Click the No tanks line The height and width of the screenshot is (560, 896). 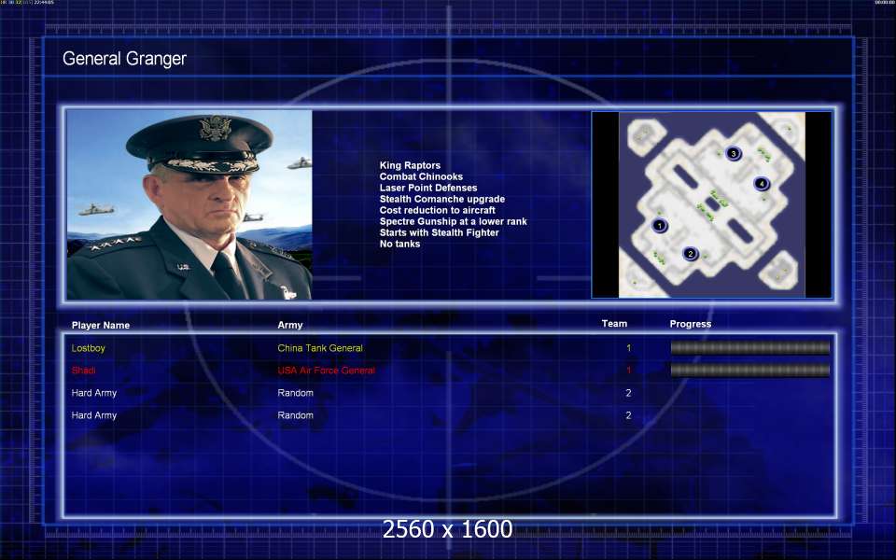pyautogui.click(x=399, y=244)
